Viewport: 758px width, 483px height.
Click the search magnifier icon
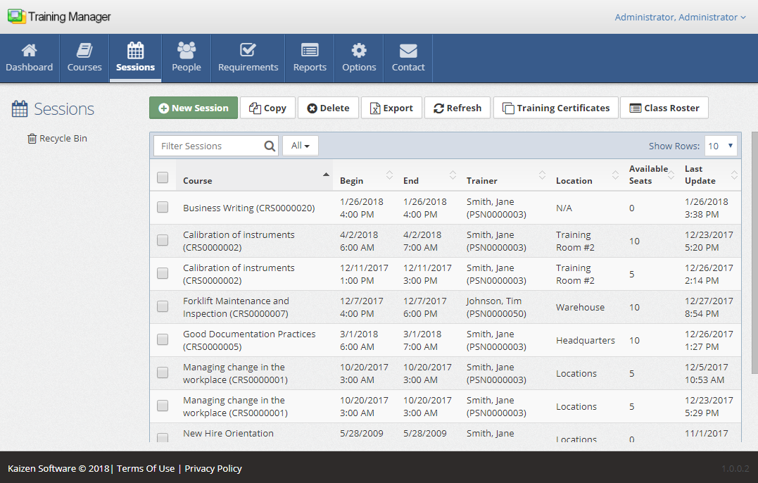pyautogui.click(x=270, y=146)
